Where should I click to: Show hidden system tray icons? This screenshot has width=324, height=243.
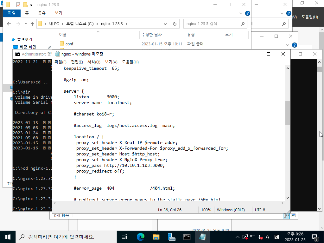pos(238,237)
